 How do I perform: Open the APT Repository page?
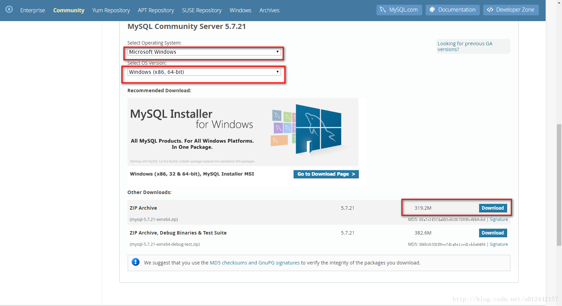[x=156, y=10]
